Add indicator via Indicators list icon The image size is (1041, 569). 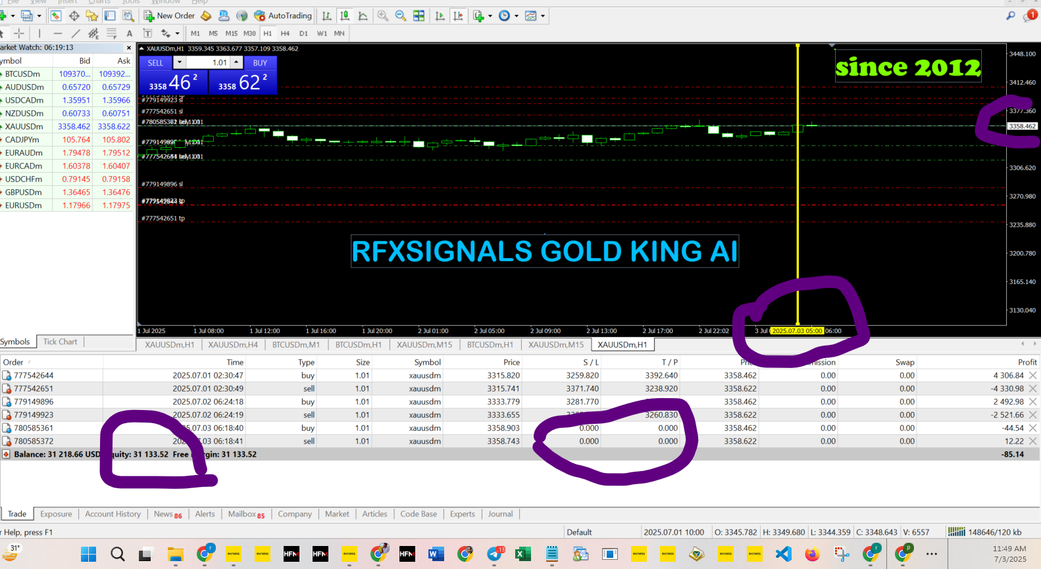point(478,16)
